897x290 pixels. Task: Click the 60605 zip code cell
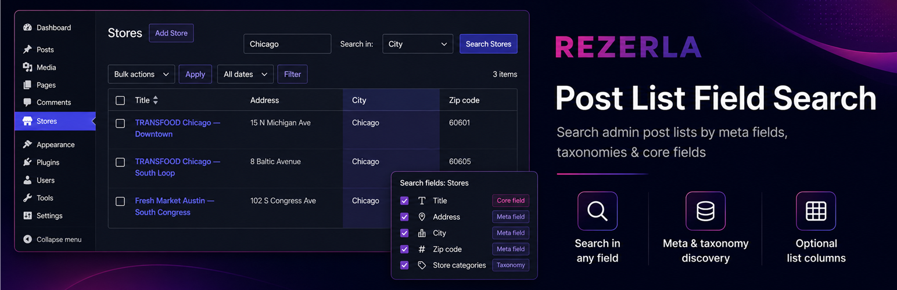[460, 162]
